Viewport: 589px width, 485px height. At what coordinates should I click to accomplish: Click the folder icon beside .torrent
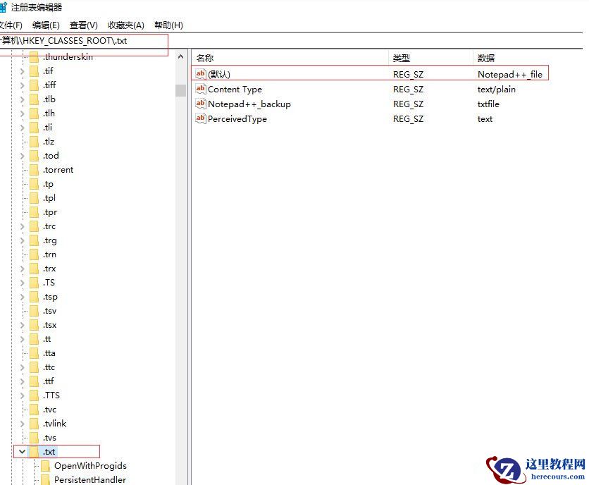pos(34,169)
